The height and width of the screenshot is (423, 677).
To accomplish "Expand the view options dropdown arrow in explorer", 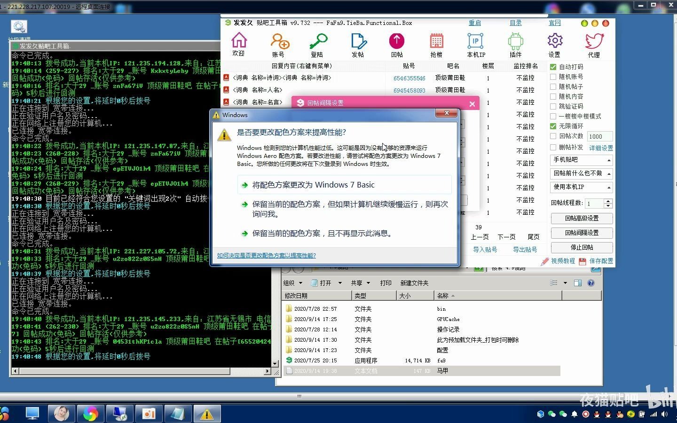I will pyautogui.click(x=565, y=283).
